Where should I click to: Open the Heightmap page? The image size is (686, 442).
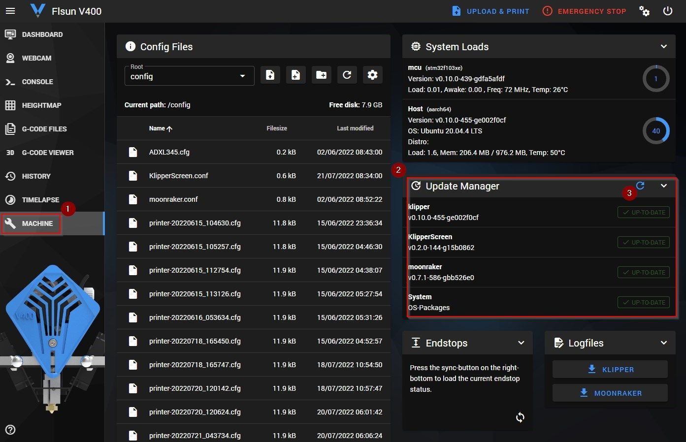click(52, 105)
